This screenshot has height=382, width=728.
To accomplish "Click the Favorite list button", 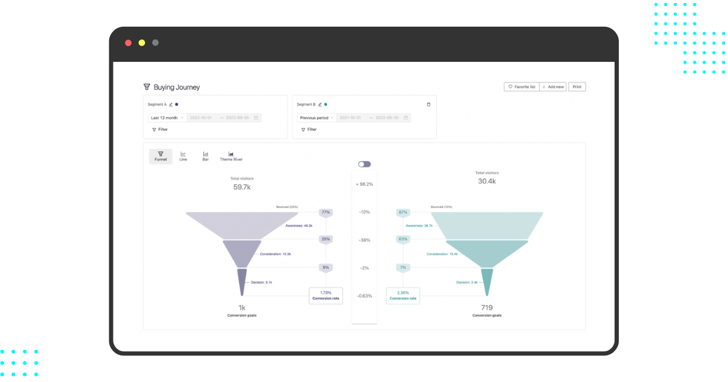I will 521,87.
